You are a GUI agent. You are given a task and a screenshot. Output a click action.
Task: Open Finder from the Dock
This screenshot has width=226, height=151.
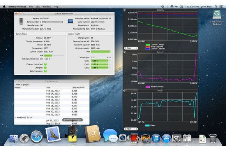(x=14, y=139)
